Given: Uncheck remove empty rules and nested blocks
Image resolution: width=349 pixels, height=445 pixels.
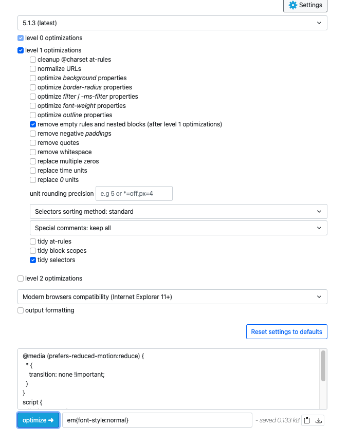Looking at the screenshot, I should [x=32, y=124].
